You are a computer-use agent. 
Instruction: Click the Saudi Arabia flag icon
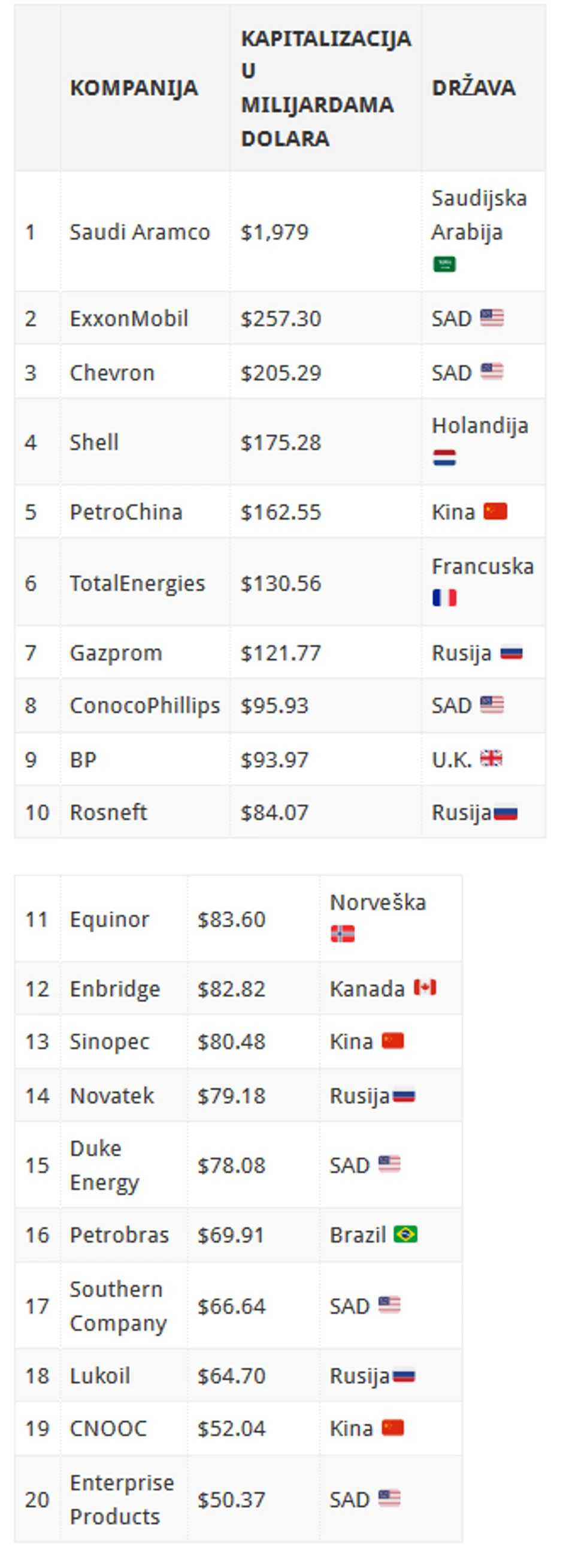pyautogui.click(x=444, y=264)
